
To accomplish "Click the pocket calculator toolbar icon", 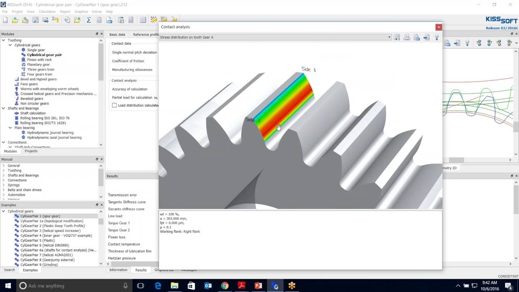I will coord(131,20).
